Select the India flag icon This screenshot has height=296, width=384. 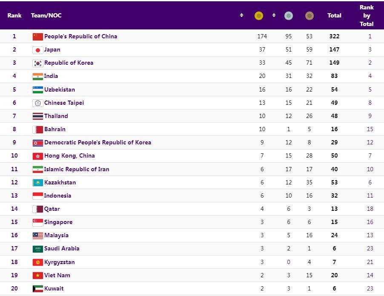[37, 76]
